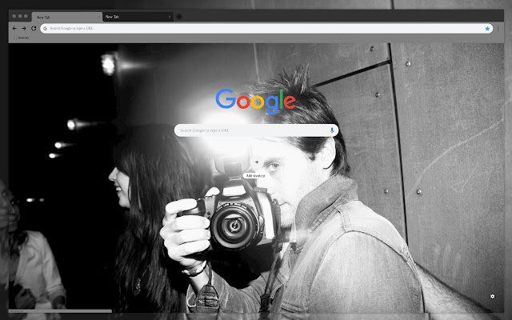The height and width of the screenshot is (320, 512).
Task: Click the center Google search box
Action: pyautogui.click(x=256, y=130)
